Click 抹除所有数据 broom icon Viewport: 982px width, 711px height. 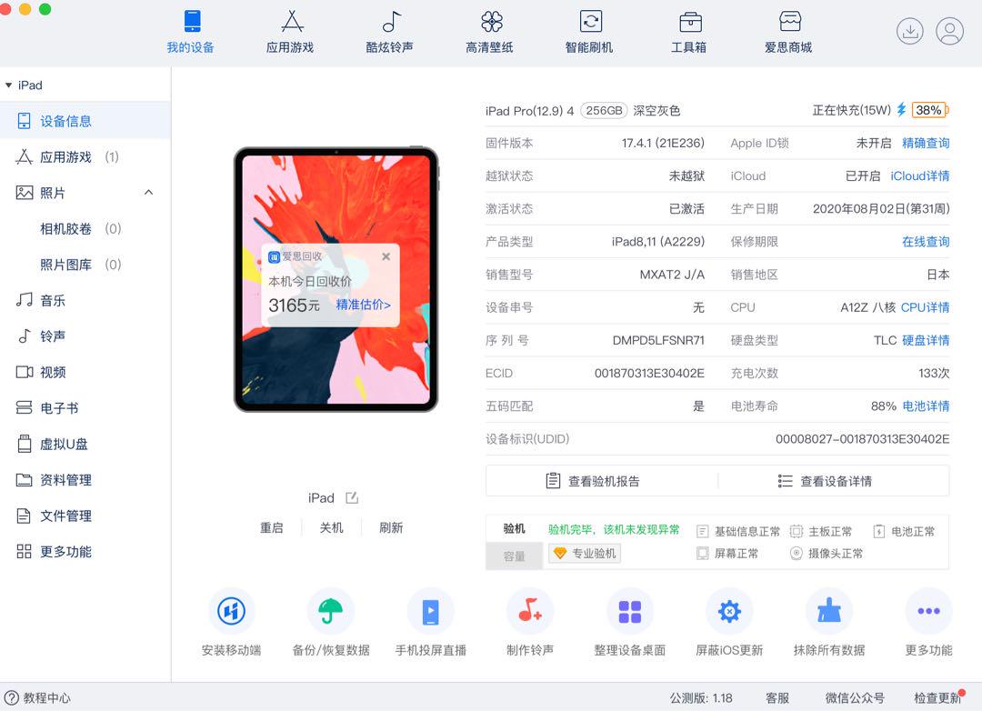pyautogui.click(x=829, y=611)
